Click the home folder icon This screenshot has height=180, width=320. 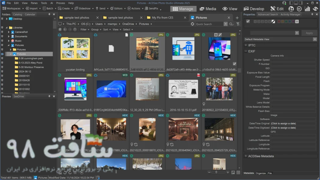tap(60, 29)
